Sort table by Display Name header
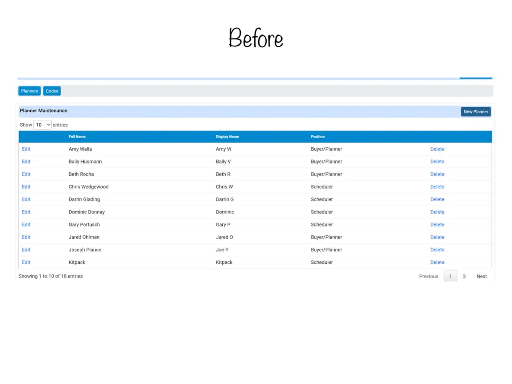The image size is (512, 384). tap(227, 137)
